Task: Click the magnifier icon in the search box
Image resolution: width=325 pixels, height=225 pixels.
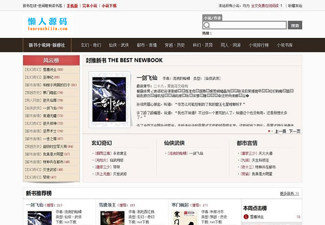Action: [x=207, y=25]
